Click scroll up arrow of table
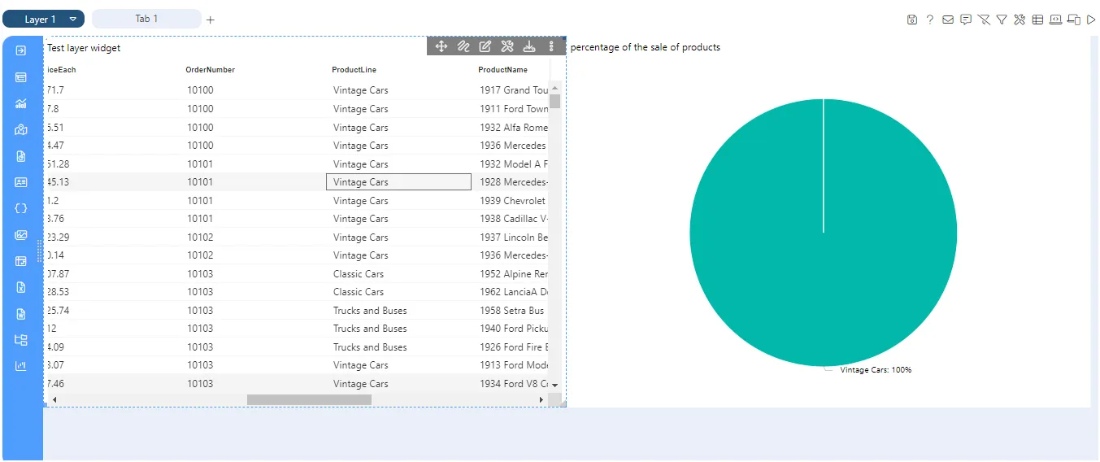Viewport: 1100px width, 462px height. tap(555, 88)
